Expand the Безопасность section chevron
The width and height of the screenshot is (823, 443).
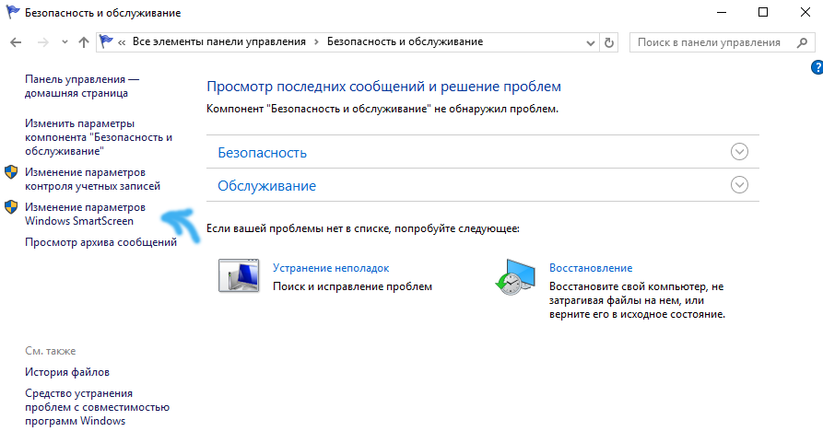coord(739,152)
